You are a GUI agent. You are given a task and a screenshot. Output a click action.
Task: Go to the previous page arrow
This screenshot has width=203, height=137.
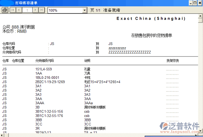click(x=19, y=10)
